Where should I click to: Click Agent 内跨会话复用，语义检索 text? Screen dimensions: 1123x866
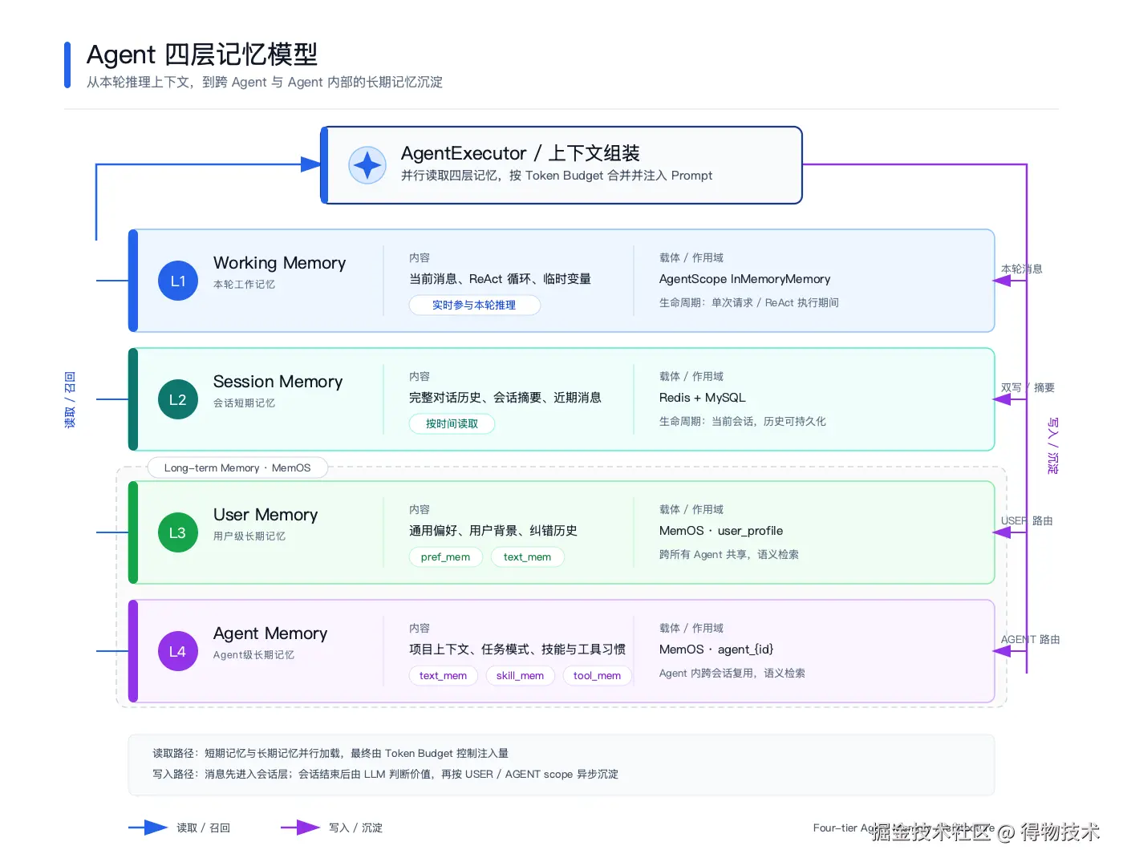pyautogui.click(x=732, y=674)
